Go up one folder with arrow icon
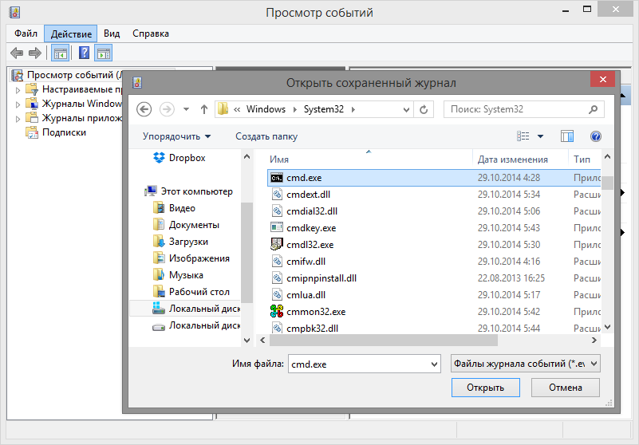The height and width of the screenshot is (445, 639). point(204,109)
